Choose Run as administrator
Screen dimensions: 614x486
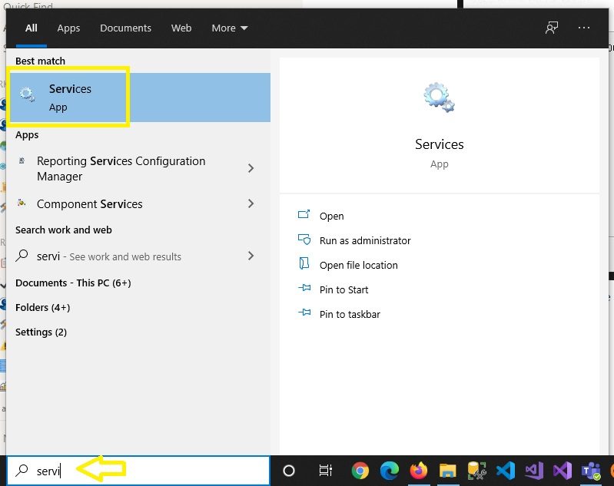[x=365, y=240]
